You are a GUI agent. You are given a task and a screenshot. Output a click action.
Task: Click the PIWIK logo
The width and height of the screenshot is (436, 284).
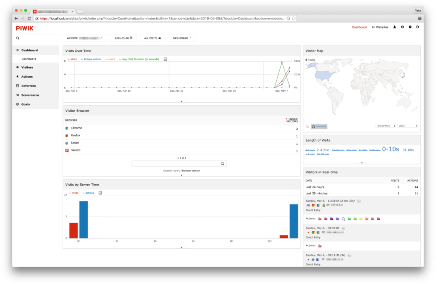coord(24,28)
